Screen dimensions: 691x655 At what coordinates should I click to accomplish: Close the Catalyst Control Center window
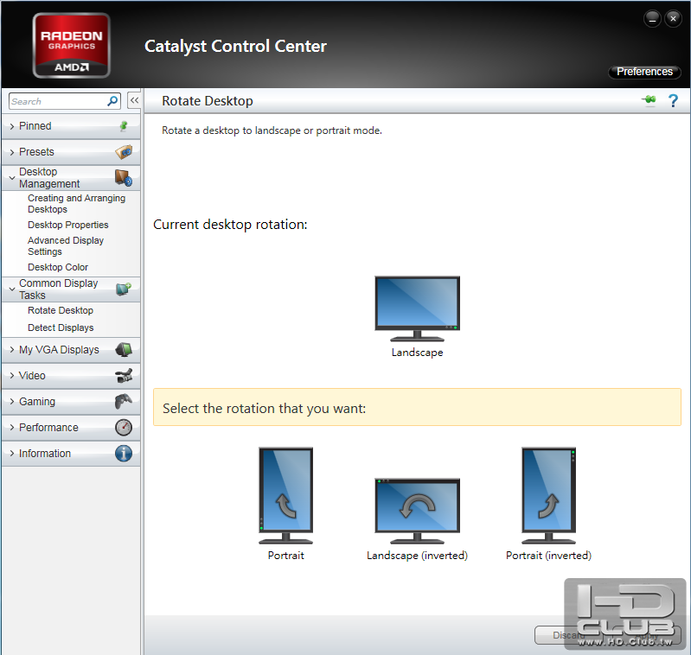(x=673, y=18)
